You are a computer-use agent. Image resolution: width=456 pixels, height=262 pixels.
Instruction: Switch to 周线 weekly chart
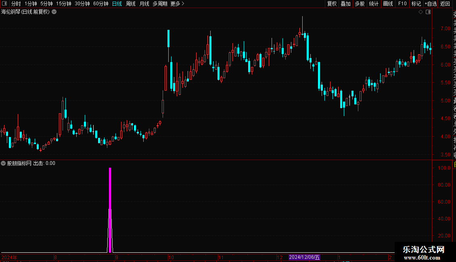[x=131, y=4]
